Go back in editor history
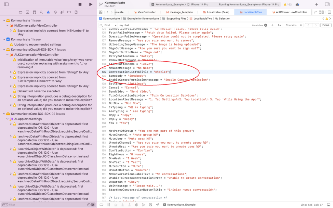 tap(107, 12)
